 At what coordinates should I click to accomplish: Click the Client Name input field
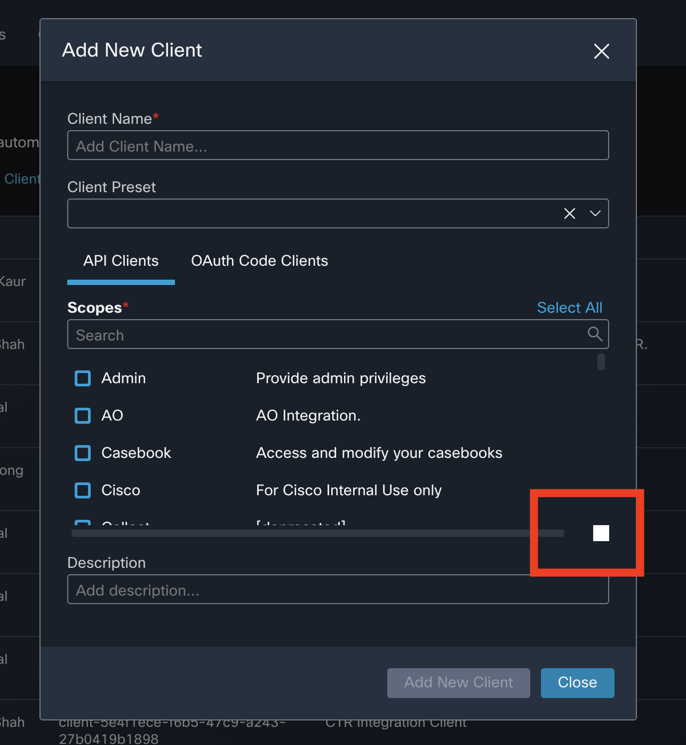[x=338, y=145]
